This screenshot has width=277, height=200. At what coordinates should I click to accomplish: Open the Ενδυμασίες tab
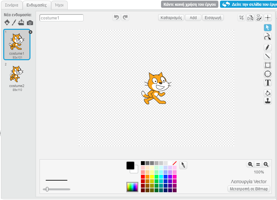point(37,5)
